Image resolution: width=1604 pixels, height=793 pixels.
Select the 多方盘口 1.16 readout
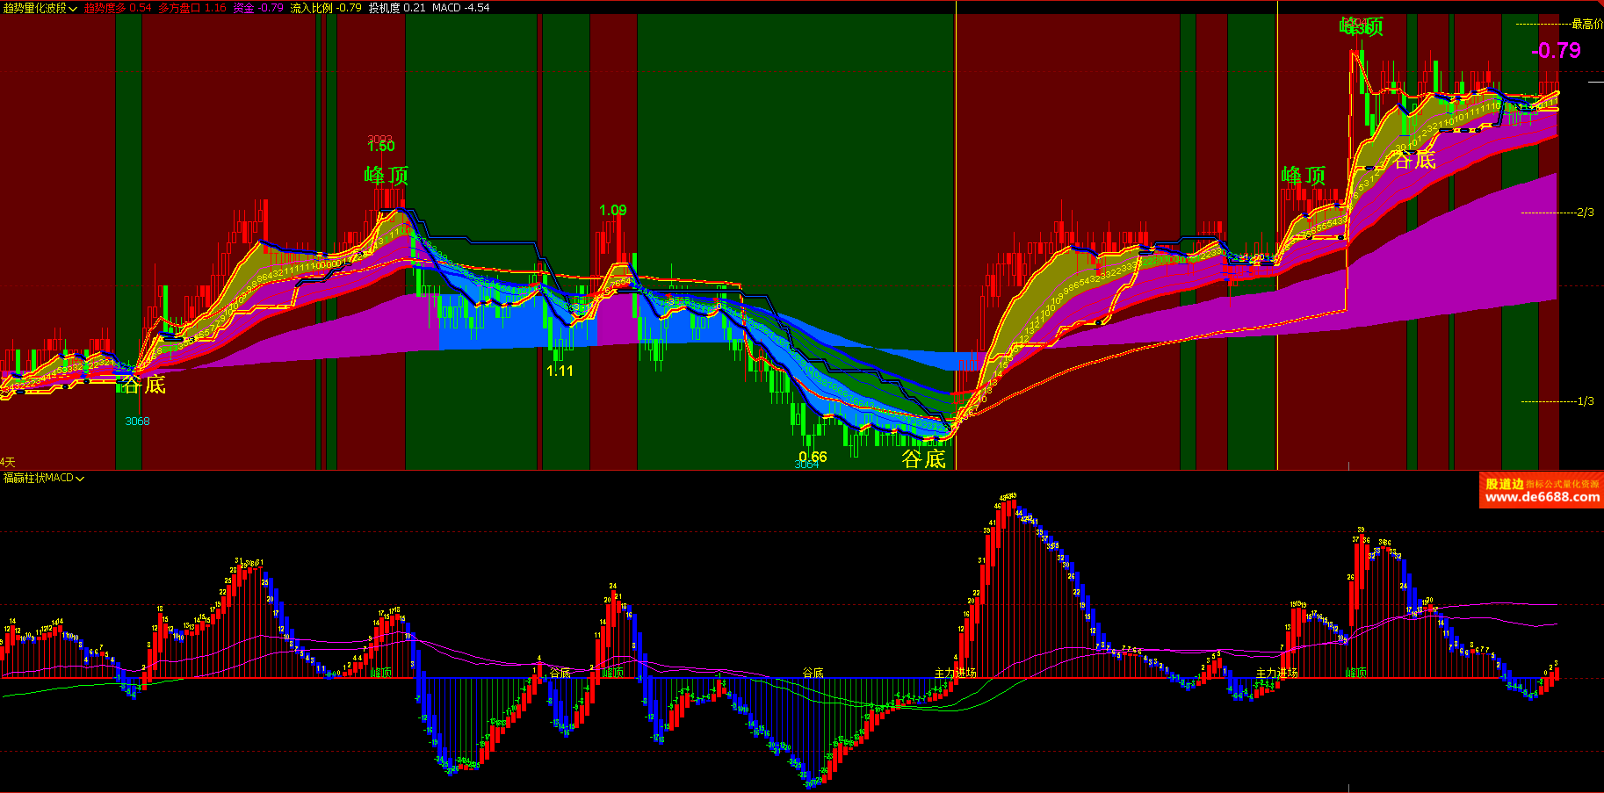(192, 8)
